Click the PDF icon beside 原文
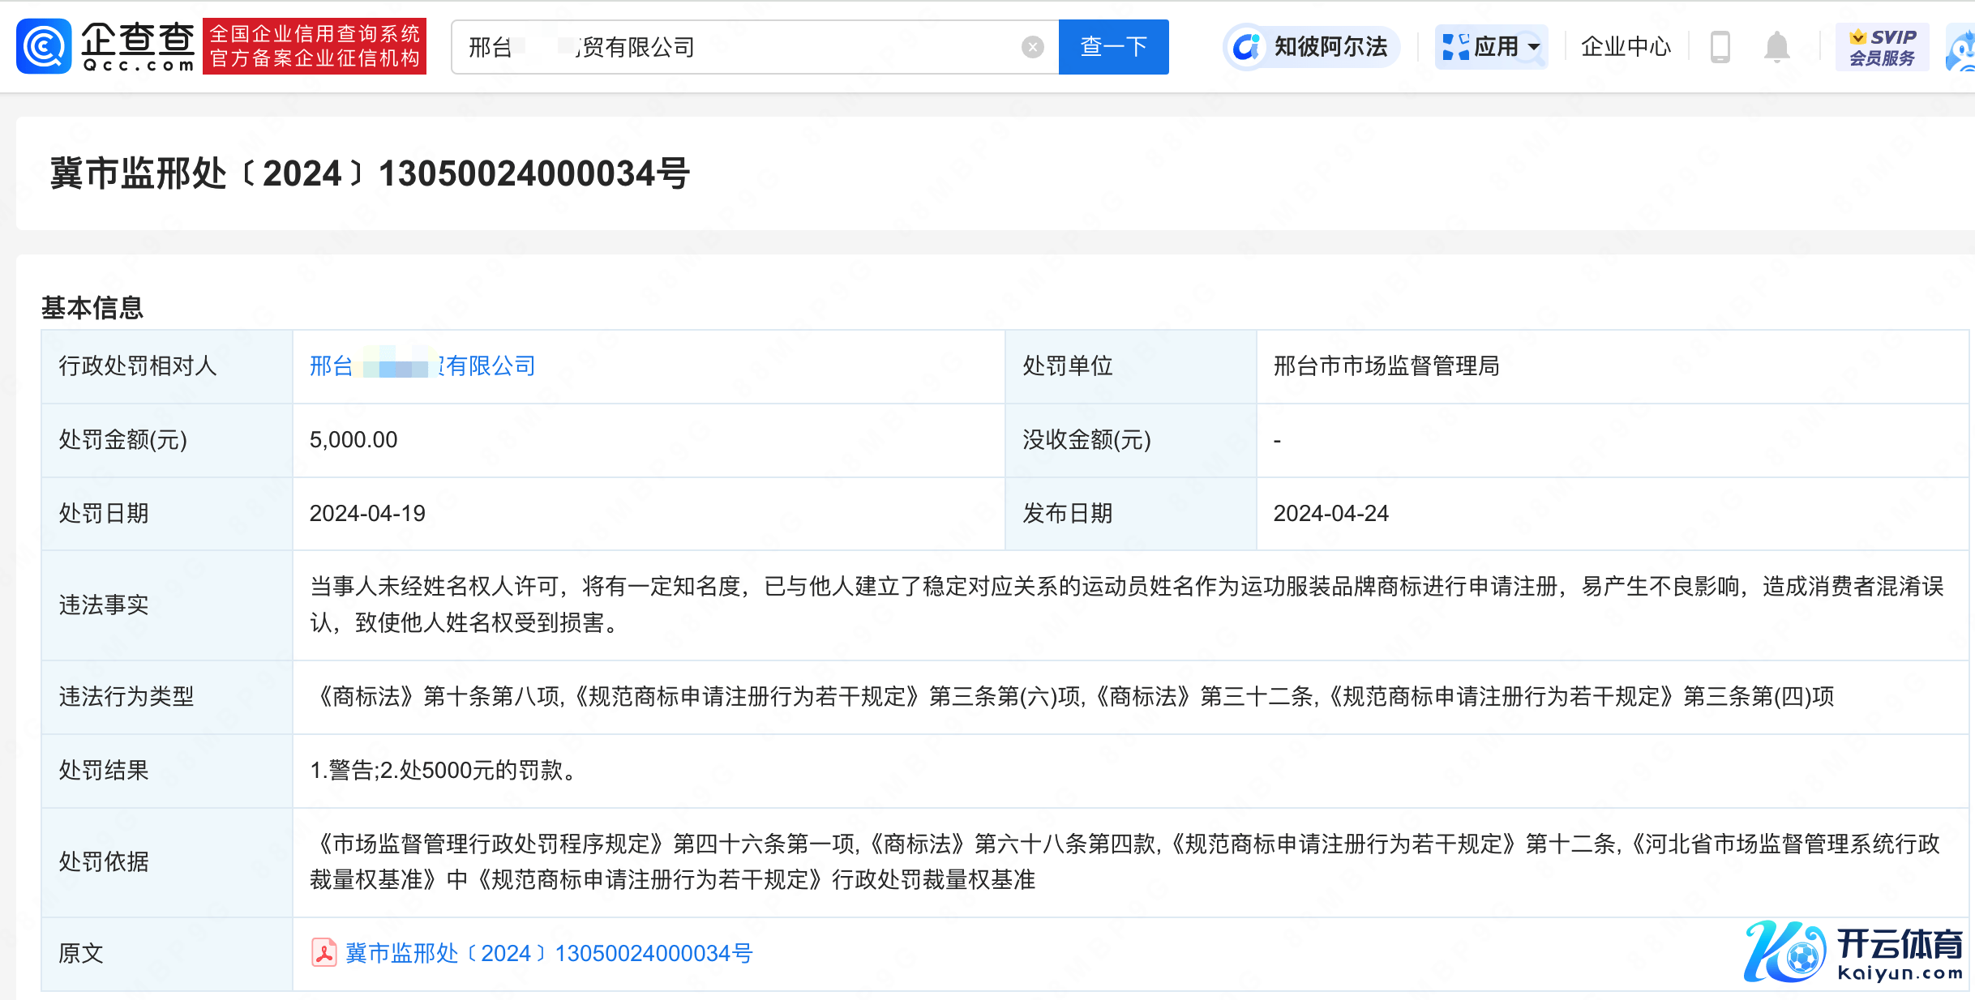The width and height of the screenshot is (1975, 1000). coord(323,953)
